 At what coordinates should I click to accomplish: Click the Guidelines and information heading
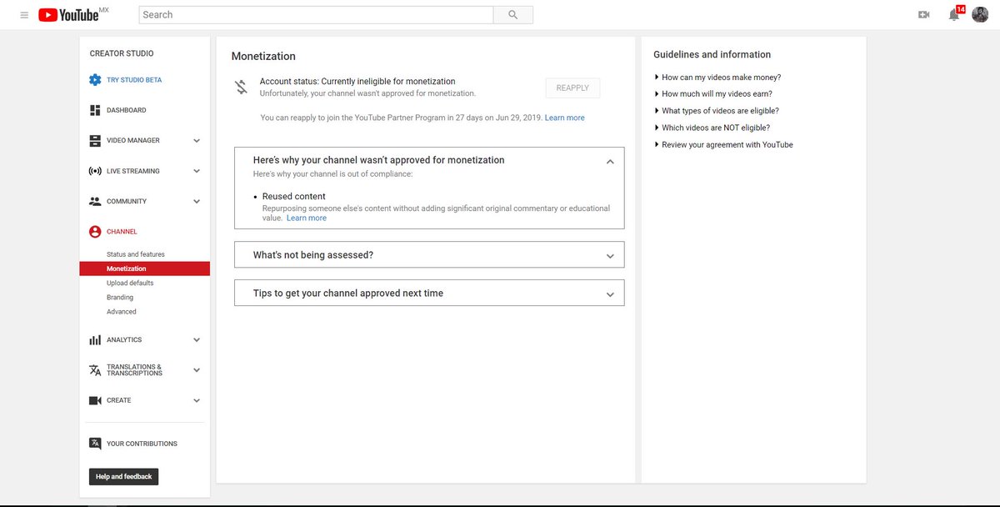712,55
